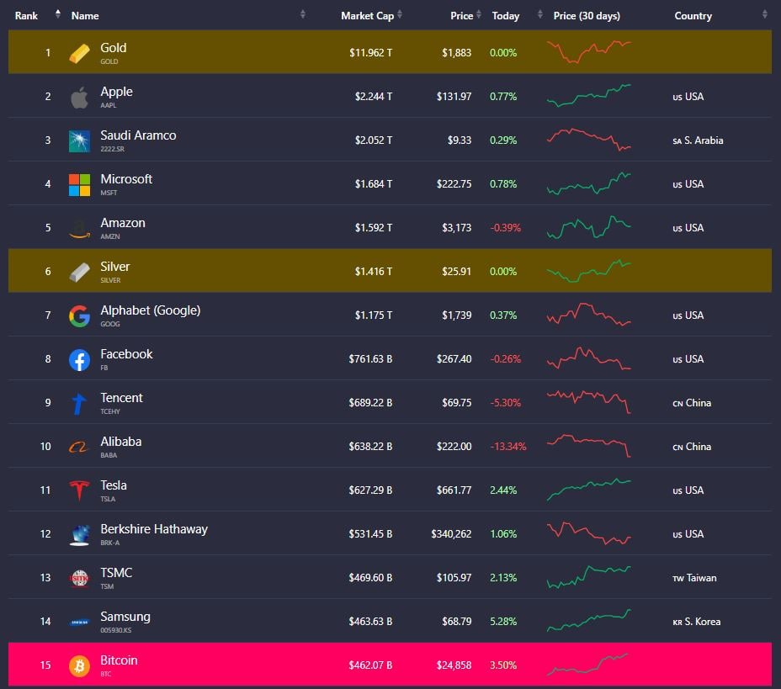Click the Facebook f logo
The image size is (781, 689).
coord(79,360)
